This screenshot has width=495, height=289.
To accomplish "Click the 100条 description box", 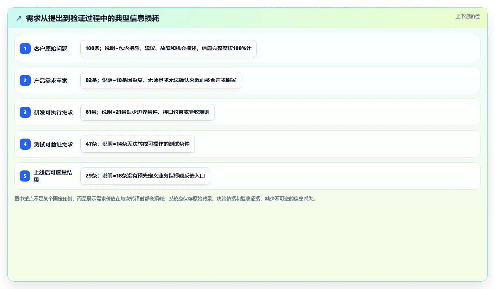I will coord(169,49).
